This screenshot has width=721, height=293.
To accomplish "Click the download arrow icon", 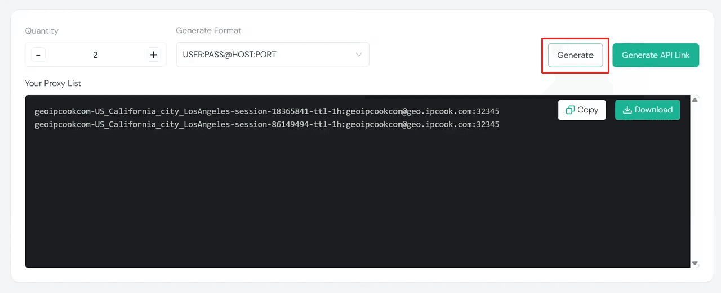I will click(x=627, y=110).
